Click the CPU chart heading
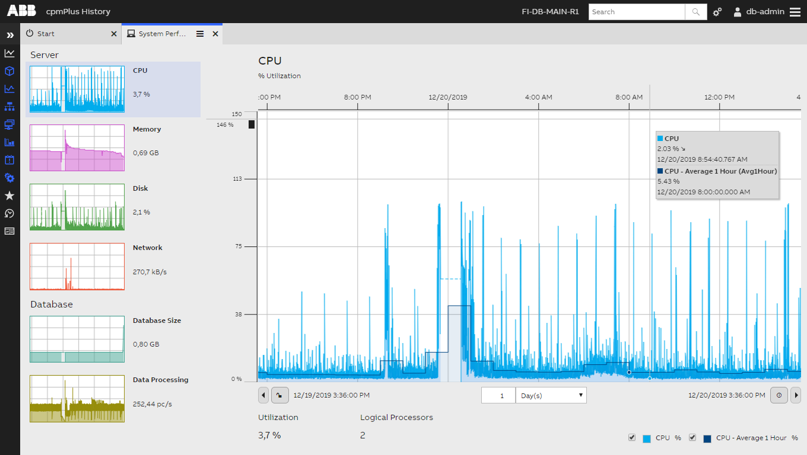 [270, 60]
